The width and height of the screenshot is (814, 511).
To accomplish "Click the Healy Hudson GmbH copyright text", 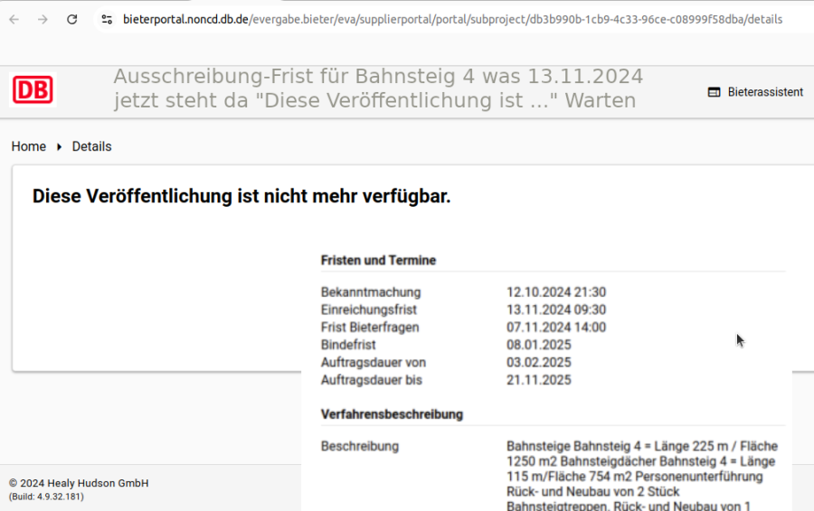I will (79, 483).
